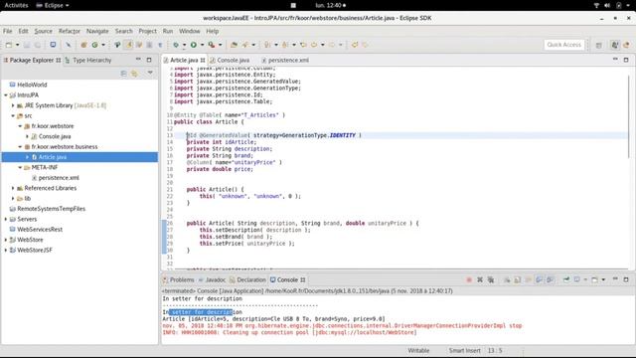Open the Open Console dropdown arrow
636x358 pixels.
(x=603, y=279)
